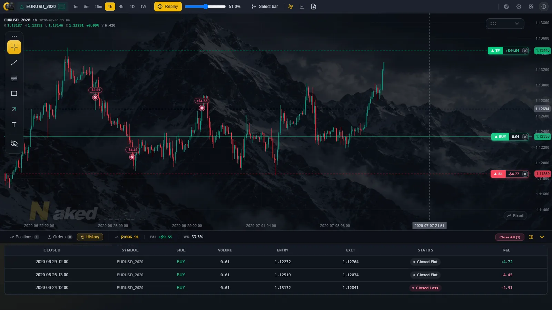Cancel the TP take-profit level
This screenshot has width=552, height=310.
point(525,51)
